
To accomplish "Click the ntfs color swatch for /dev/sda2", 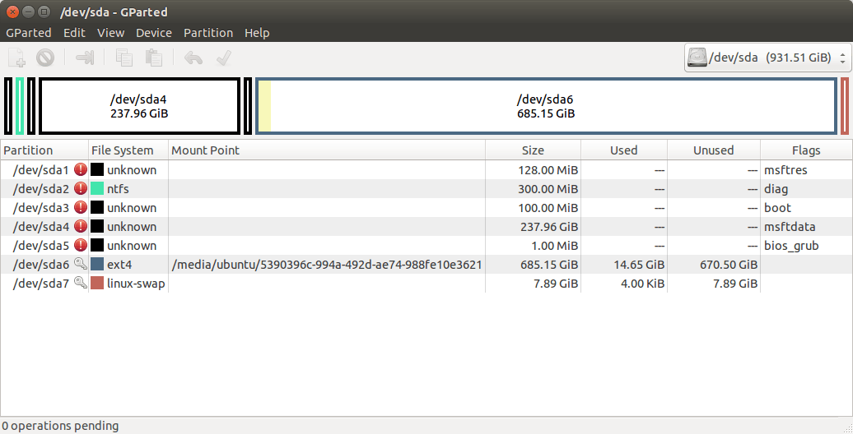I will [97, 189].
